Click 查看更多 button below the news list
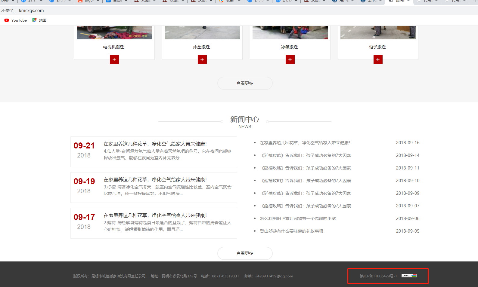 (x=245, y=253)
